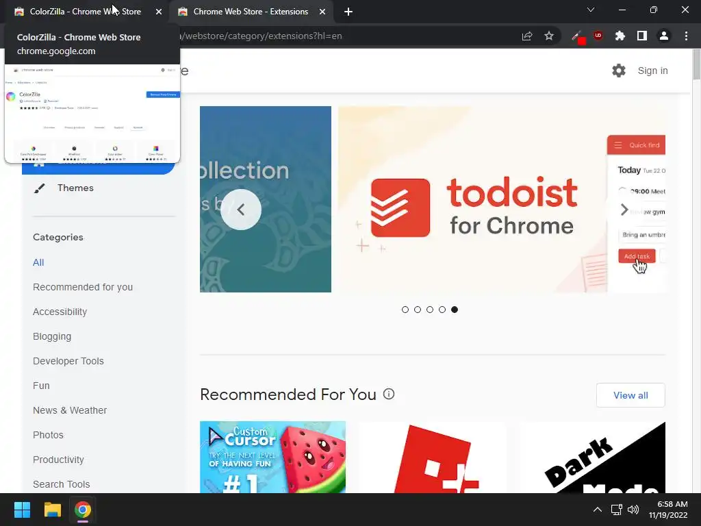Image resolution: width=701 pixels, height=526 pixels.
Task: Open the Fun category
Action: 41,386
